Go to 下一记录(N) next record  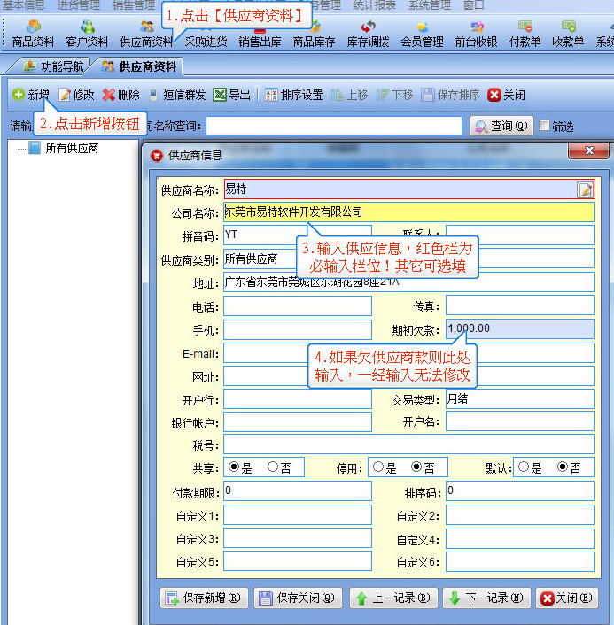coord(486,598)
